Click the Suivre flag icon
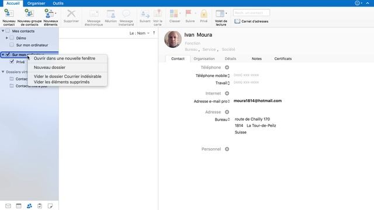Viewport: 374px width, 210px height. [x=189, y=13]
